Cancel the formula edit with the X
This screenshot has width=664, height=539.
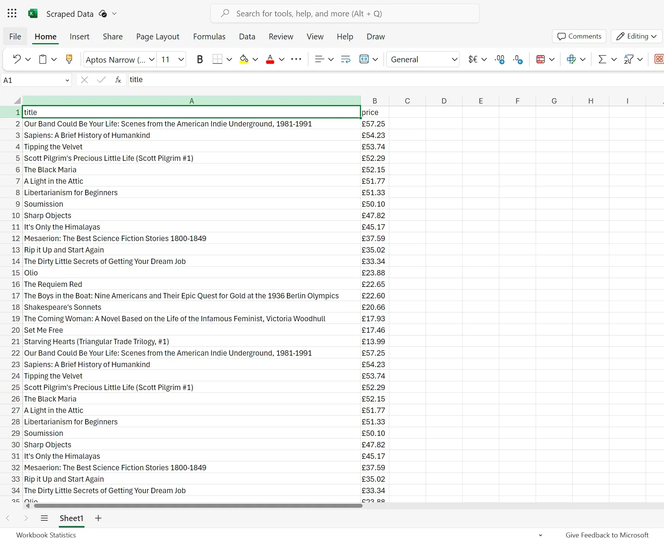tap(84, 80)
